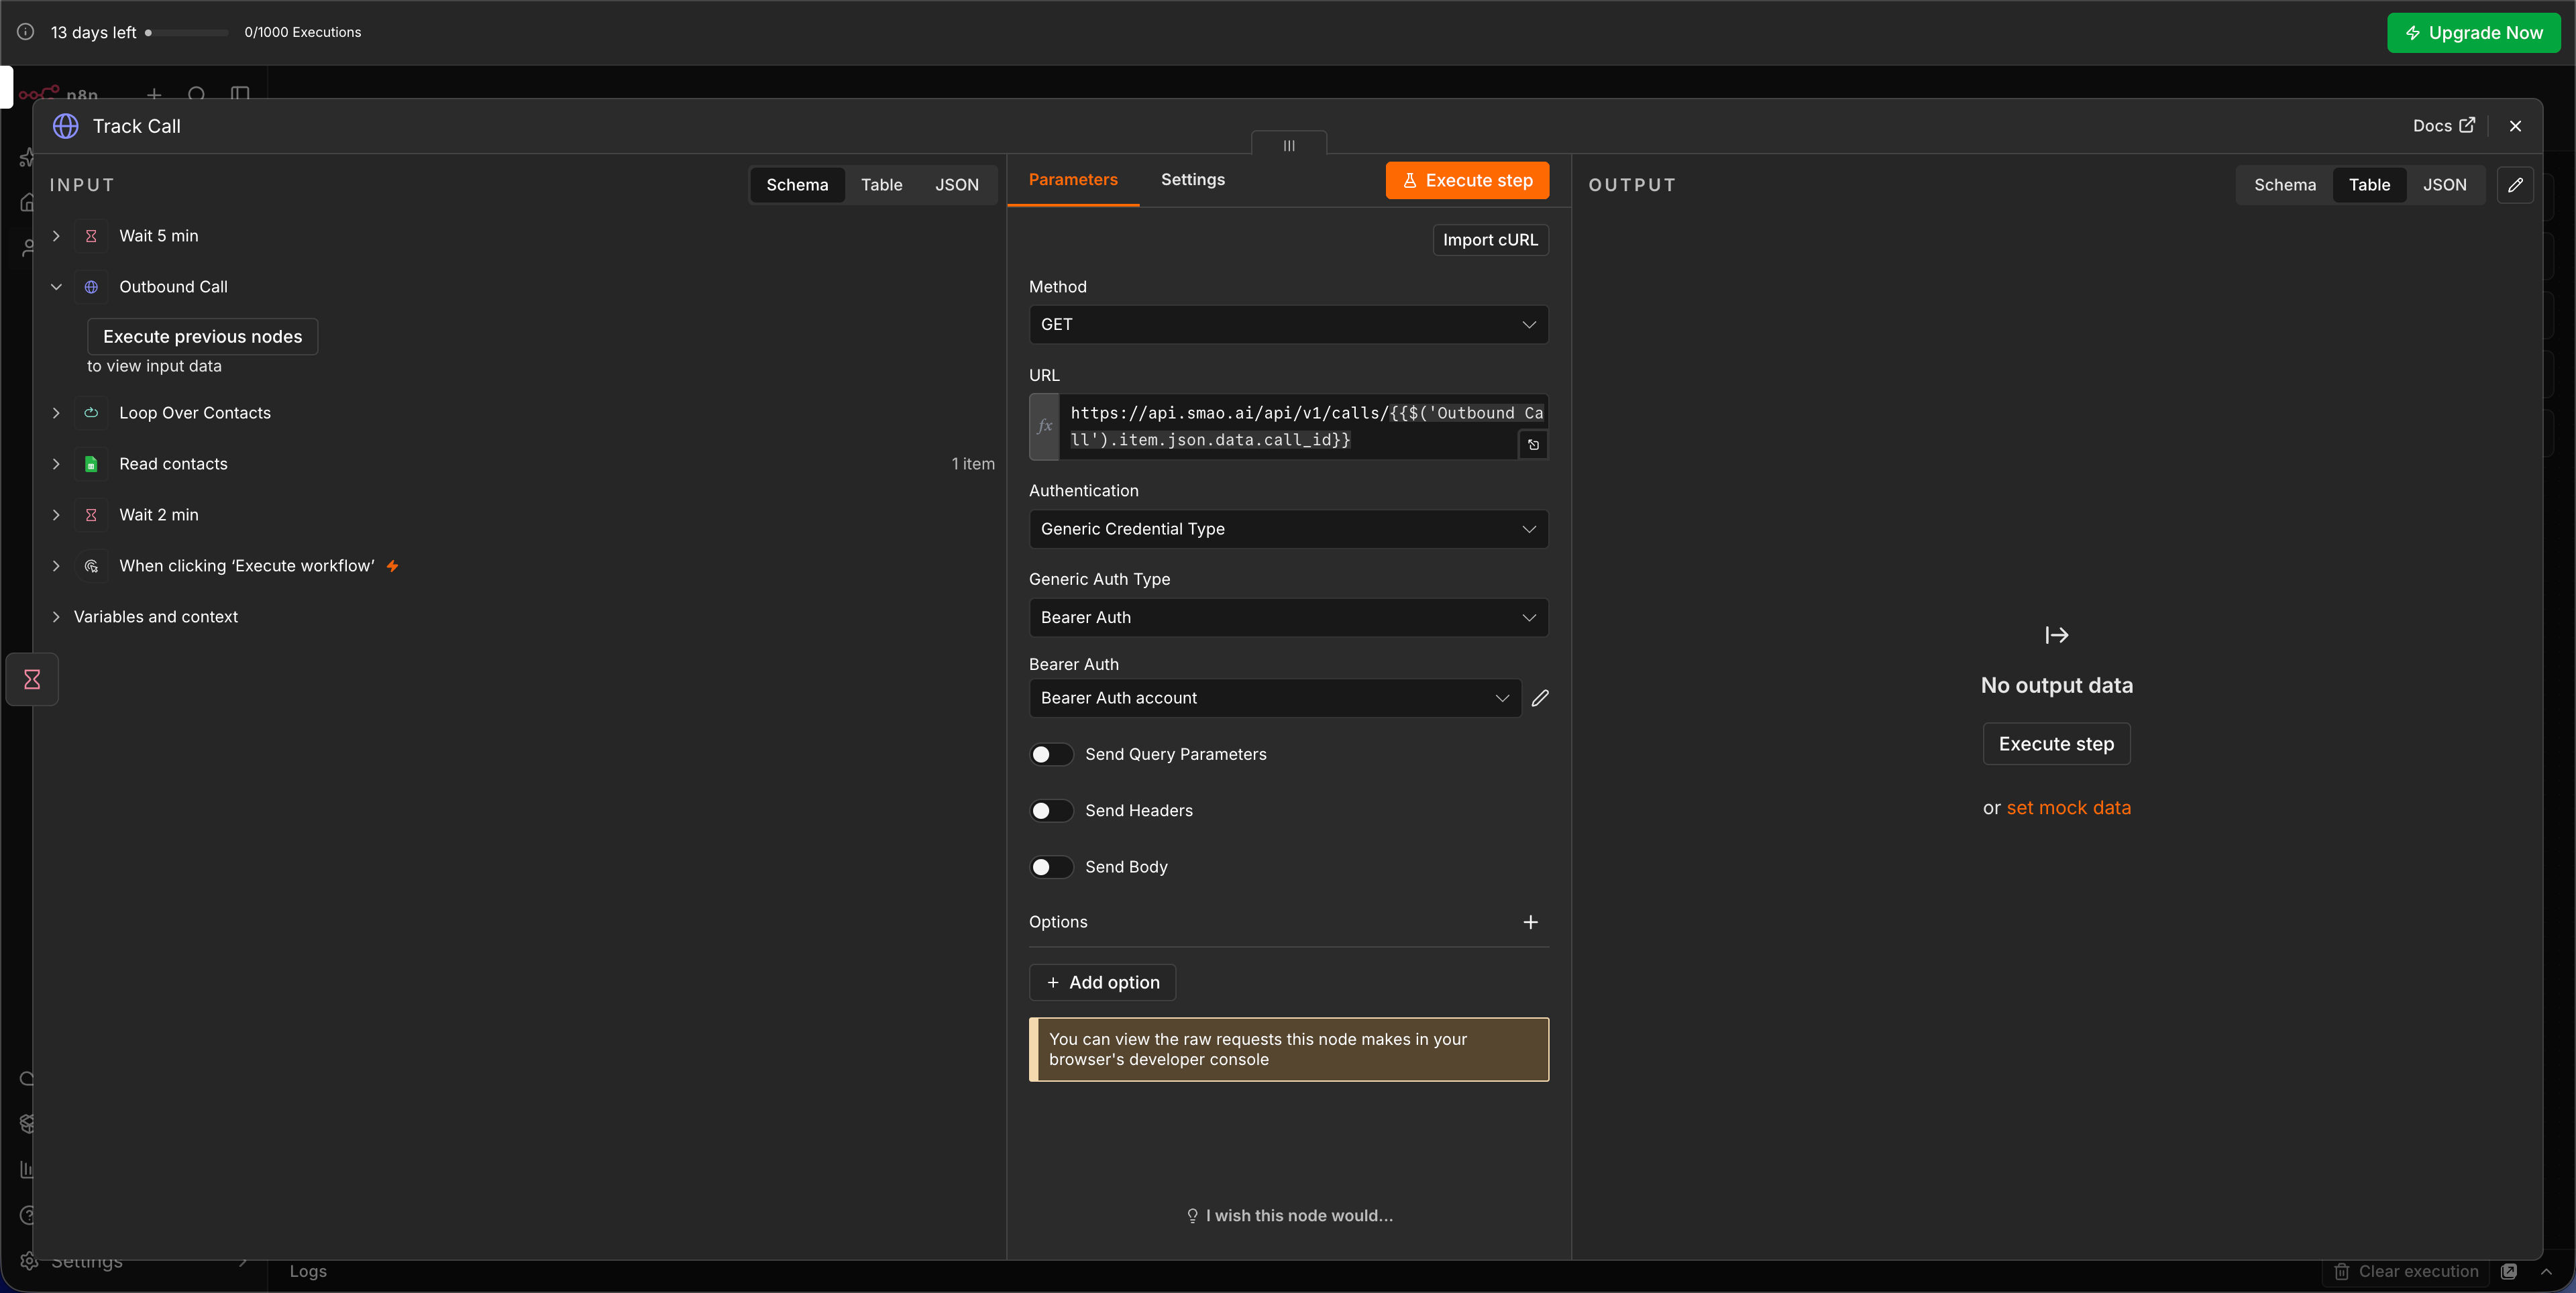
Task: Open the Authentication dropdown
Action: pyautogui.click(x=1288, y=529)
